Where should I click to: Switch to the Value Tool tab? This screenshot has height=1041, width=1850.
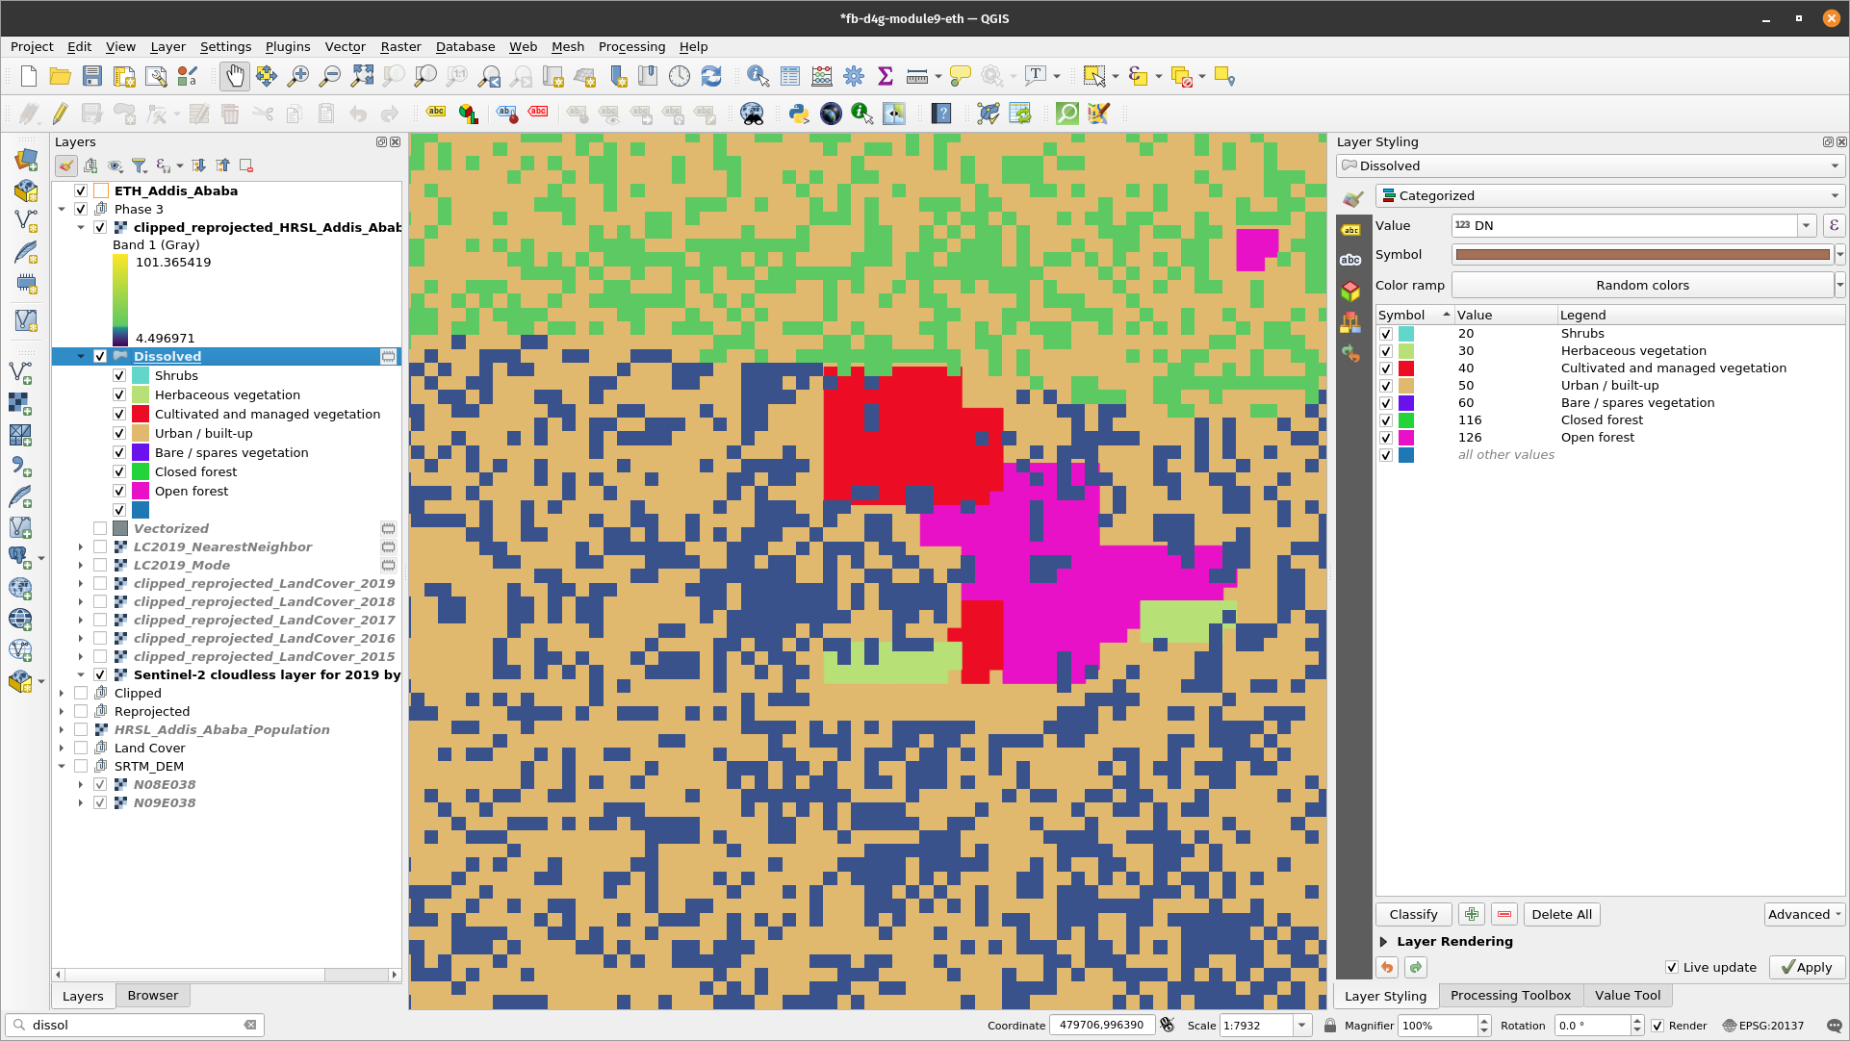(1627, 996)
